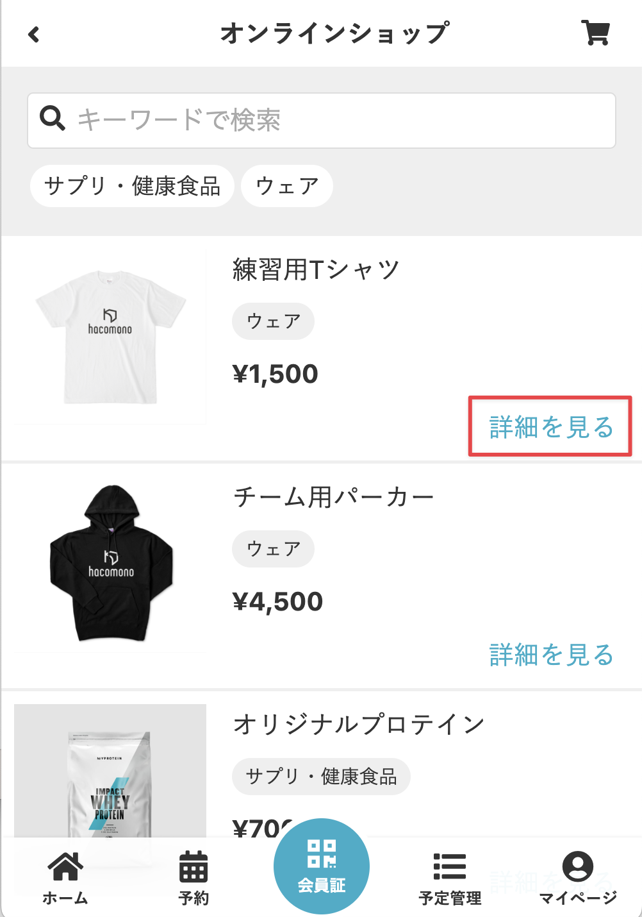Open the black hoodie product image
The width and height of the screenshot is (642, 917).
110,564
